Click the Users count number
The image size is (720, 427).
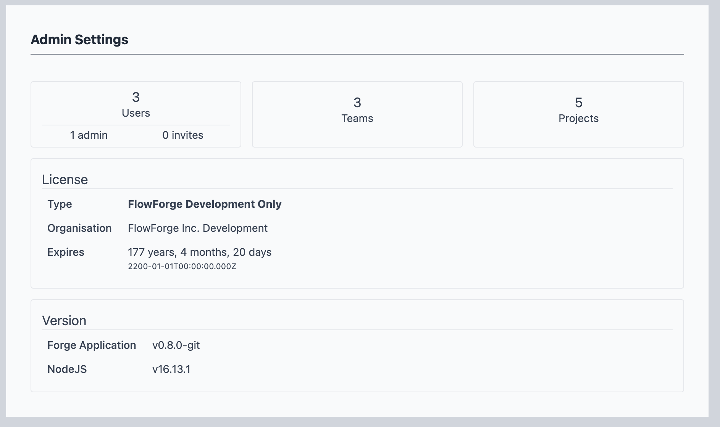pos(136,98)
